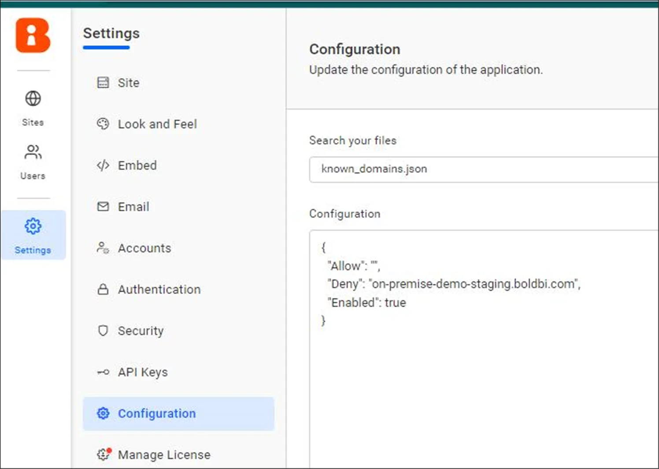
Task: Click the "Allow" line in JSON editor
Action: [x=354, y=266]
